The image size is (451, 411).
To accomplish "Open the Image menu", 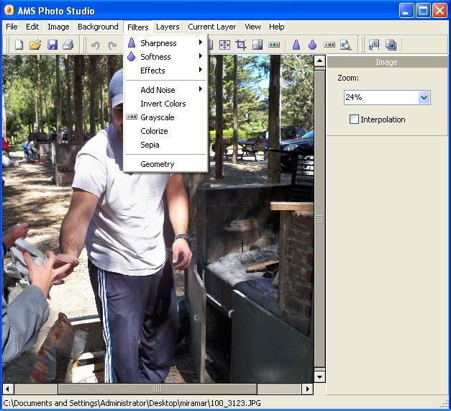I will (x=58, y=27).
